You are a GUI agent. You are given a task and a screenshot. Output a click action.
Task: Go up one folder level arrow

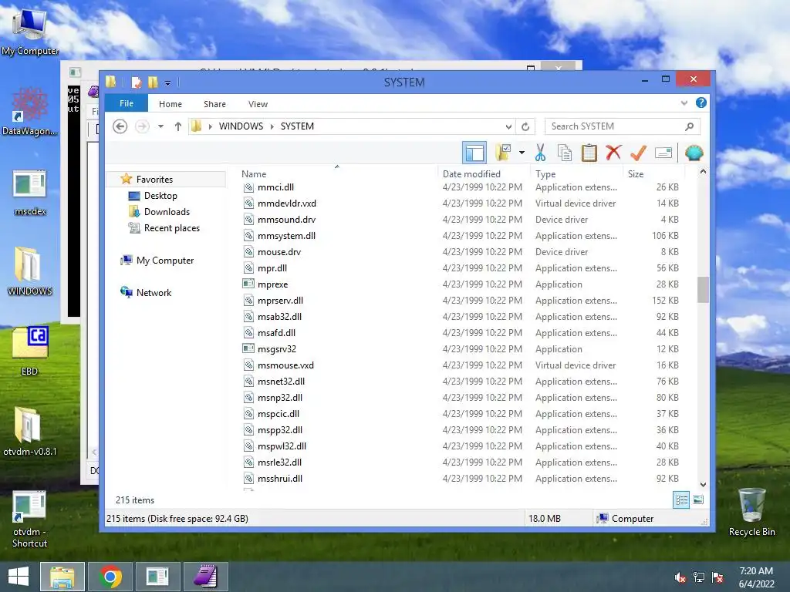click(x=178, y=126)
